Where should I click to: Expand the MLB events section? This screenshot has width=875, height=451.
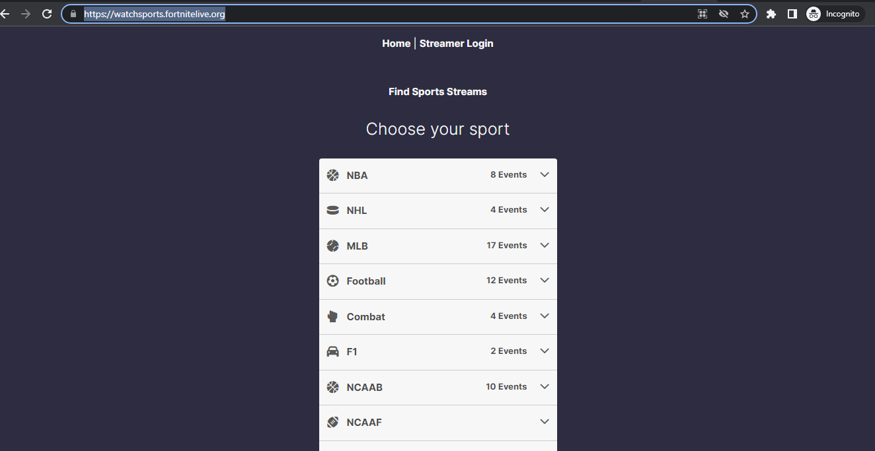(545, 245)
